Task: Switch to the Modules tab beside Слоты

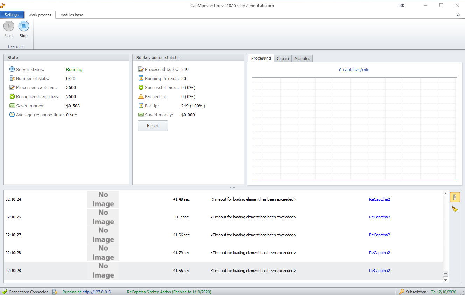Action: click(x=302, y=59)
